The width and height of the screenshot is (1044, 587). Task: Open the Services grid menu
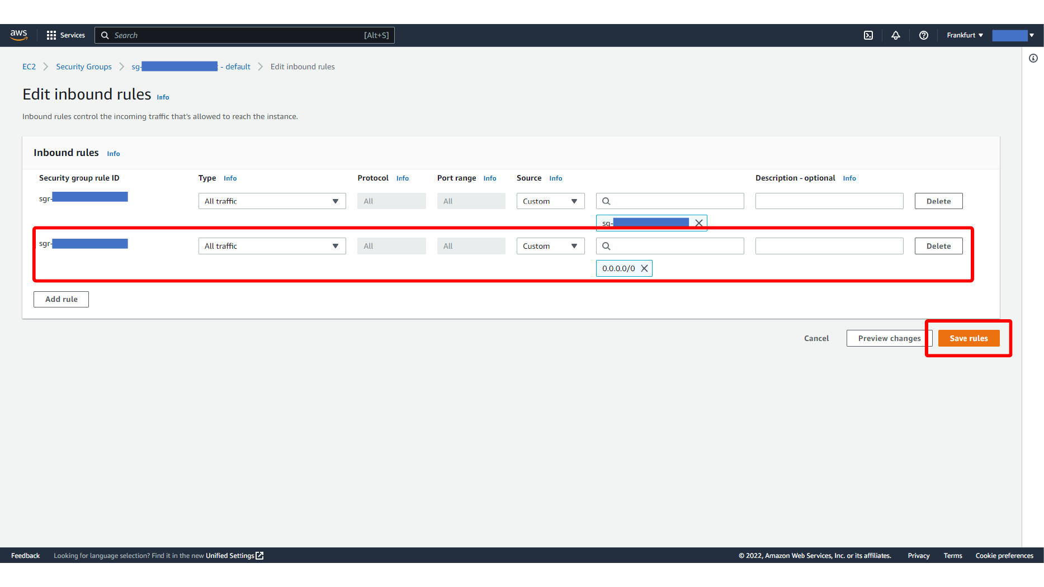pyautogui.click(x=51, y=35)
